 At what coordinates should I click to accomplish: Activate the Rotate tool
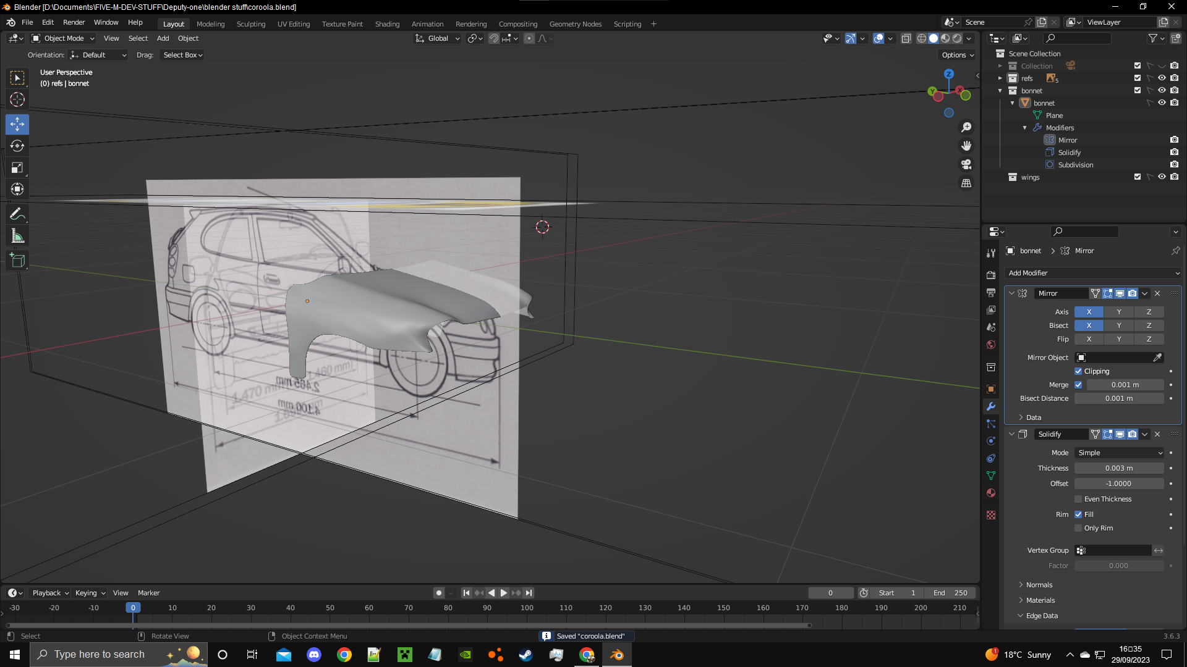pos(17,146)
